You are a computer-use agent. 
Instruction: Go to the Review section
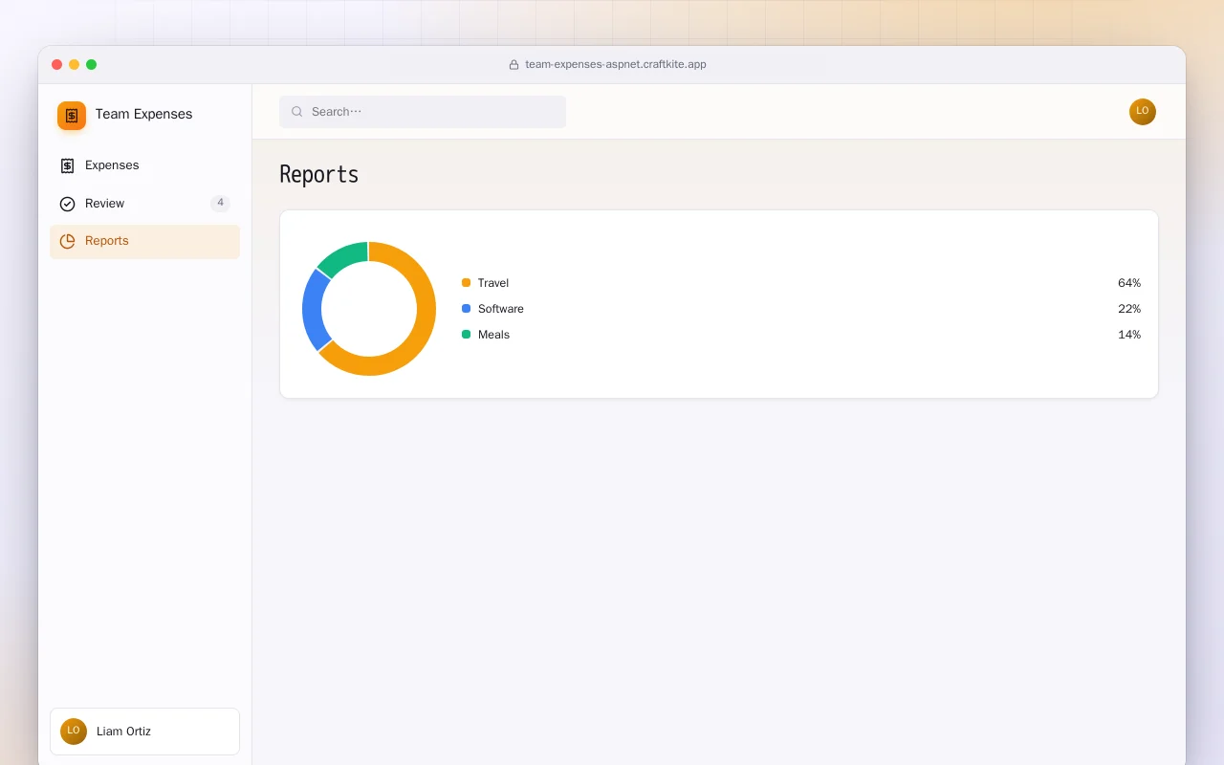(x=144, y=204)
